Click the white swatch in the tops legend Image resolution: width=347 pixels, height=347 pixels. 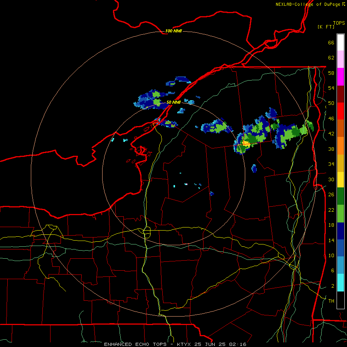click(340, 42)
